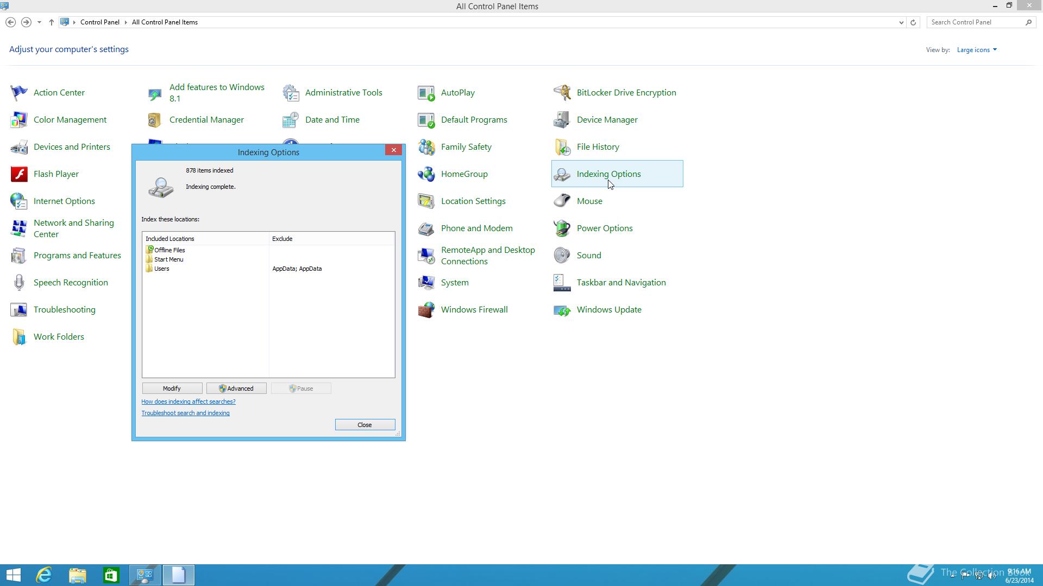Open the Devices and Printers icon

[19, 147]
